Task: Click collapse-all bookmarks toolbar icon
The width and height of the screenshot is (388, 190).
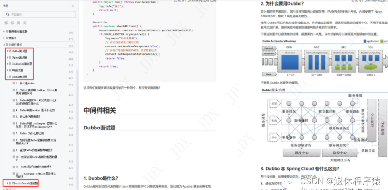Action: [x=12, y=23]
